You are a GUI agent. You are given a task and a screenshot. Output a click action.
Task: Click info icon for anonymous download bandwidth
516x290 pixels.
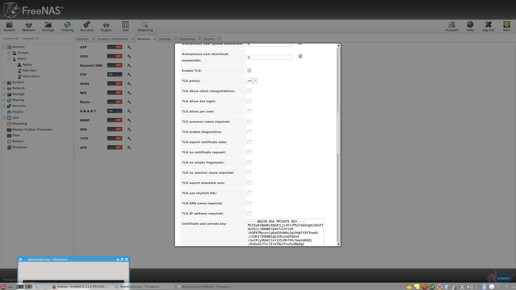(x=300, y=56)
